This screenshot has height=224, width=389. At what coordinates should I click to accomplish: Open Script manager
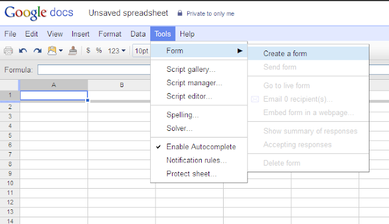click(x=199, y=83)
